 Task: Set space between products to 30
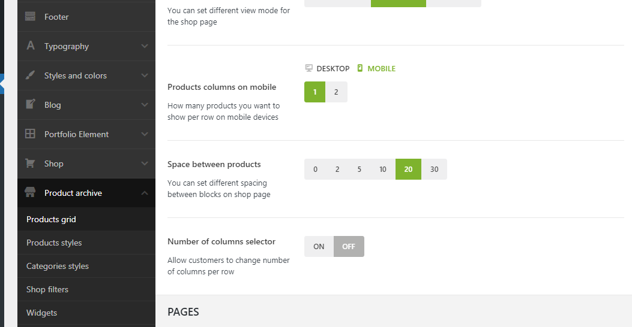tap(434, 169)
